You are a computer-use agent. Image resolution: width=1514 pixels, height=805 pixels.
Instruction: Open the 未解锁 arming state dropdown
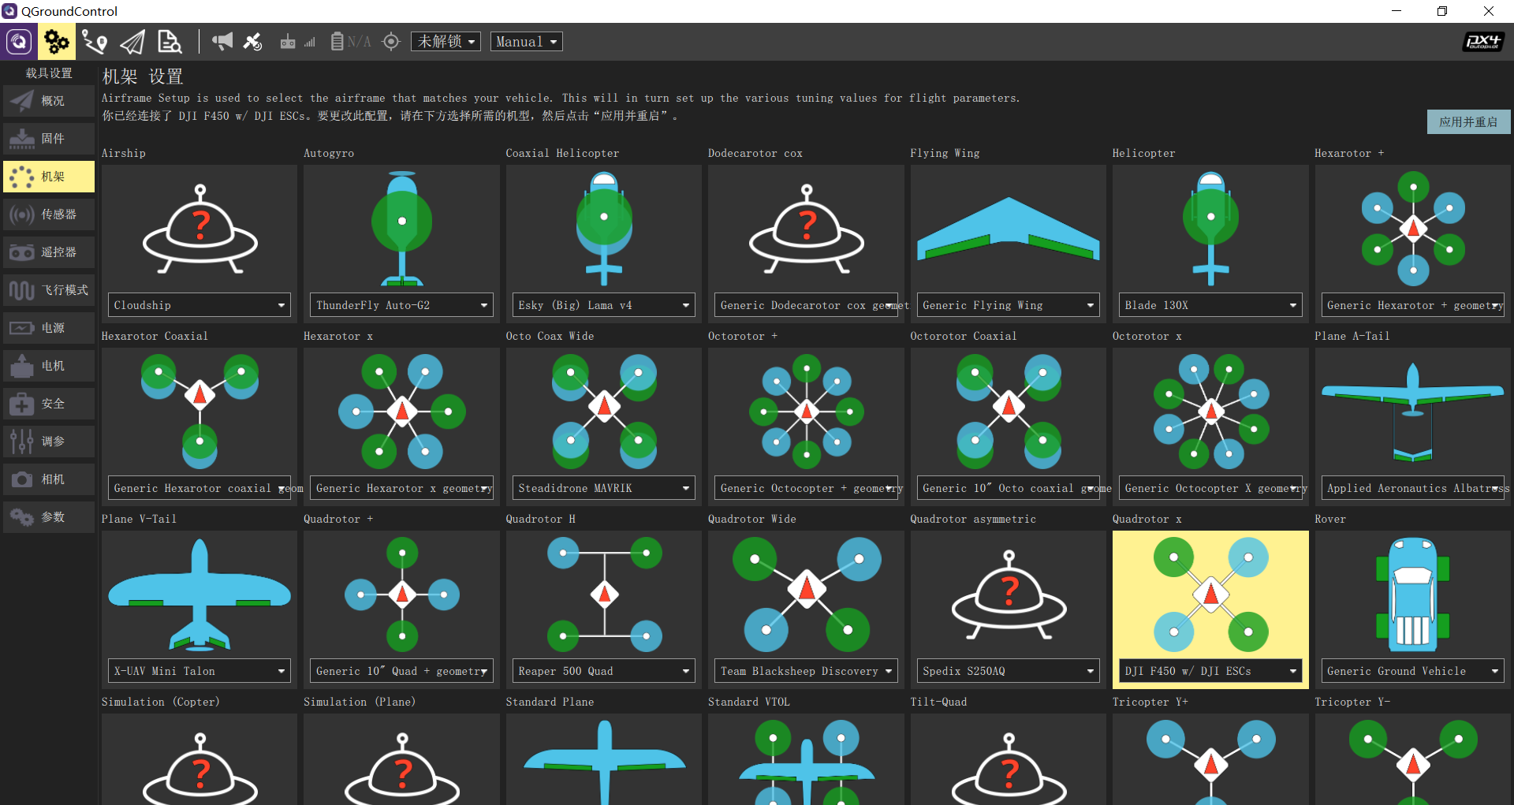[446, 42]
